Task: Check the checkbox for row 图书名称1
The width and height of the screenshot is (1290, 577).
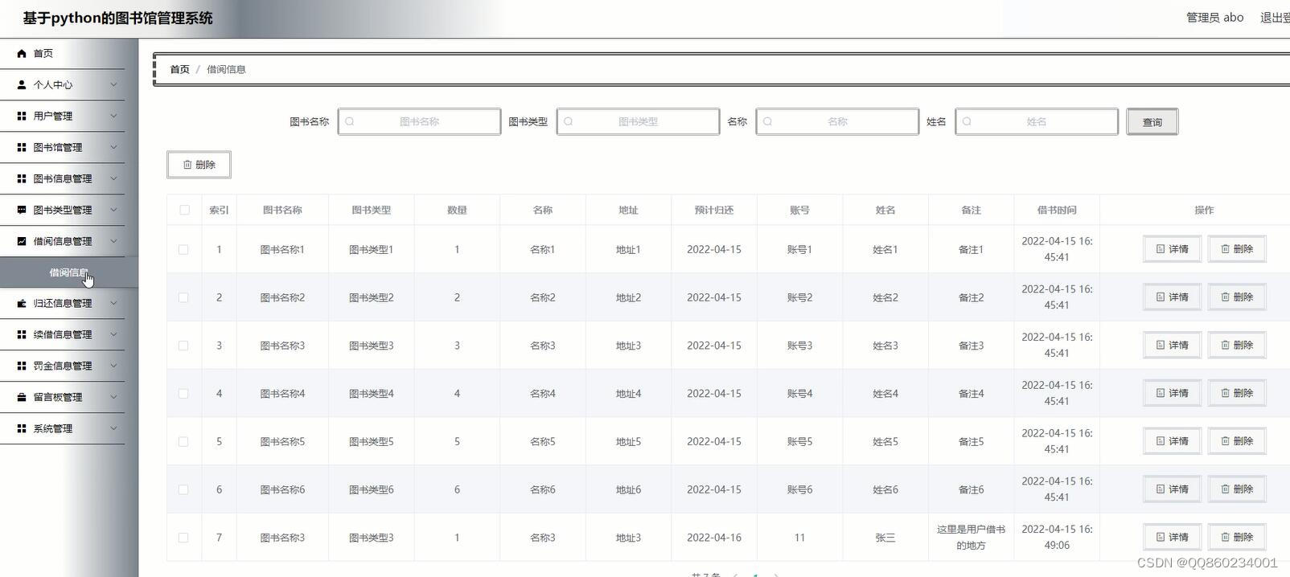Action: 183,250
